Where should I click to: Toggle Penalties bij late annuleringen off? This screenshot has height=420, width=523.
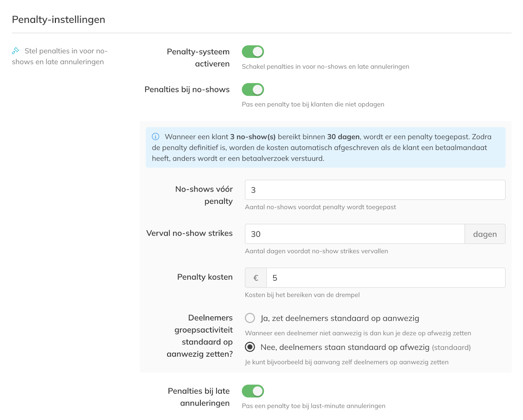253,391
